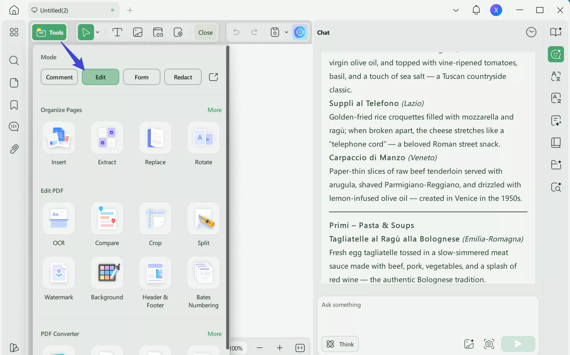Take a screenshot using the camera icon
This screenshot has height=355, width=570.
click(489, 344)
